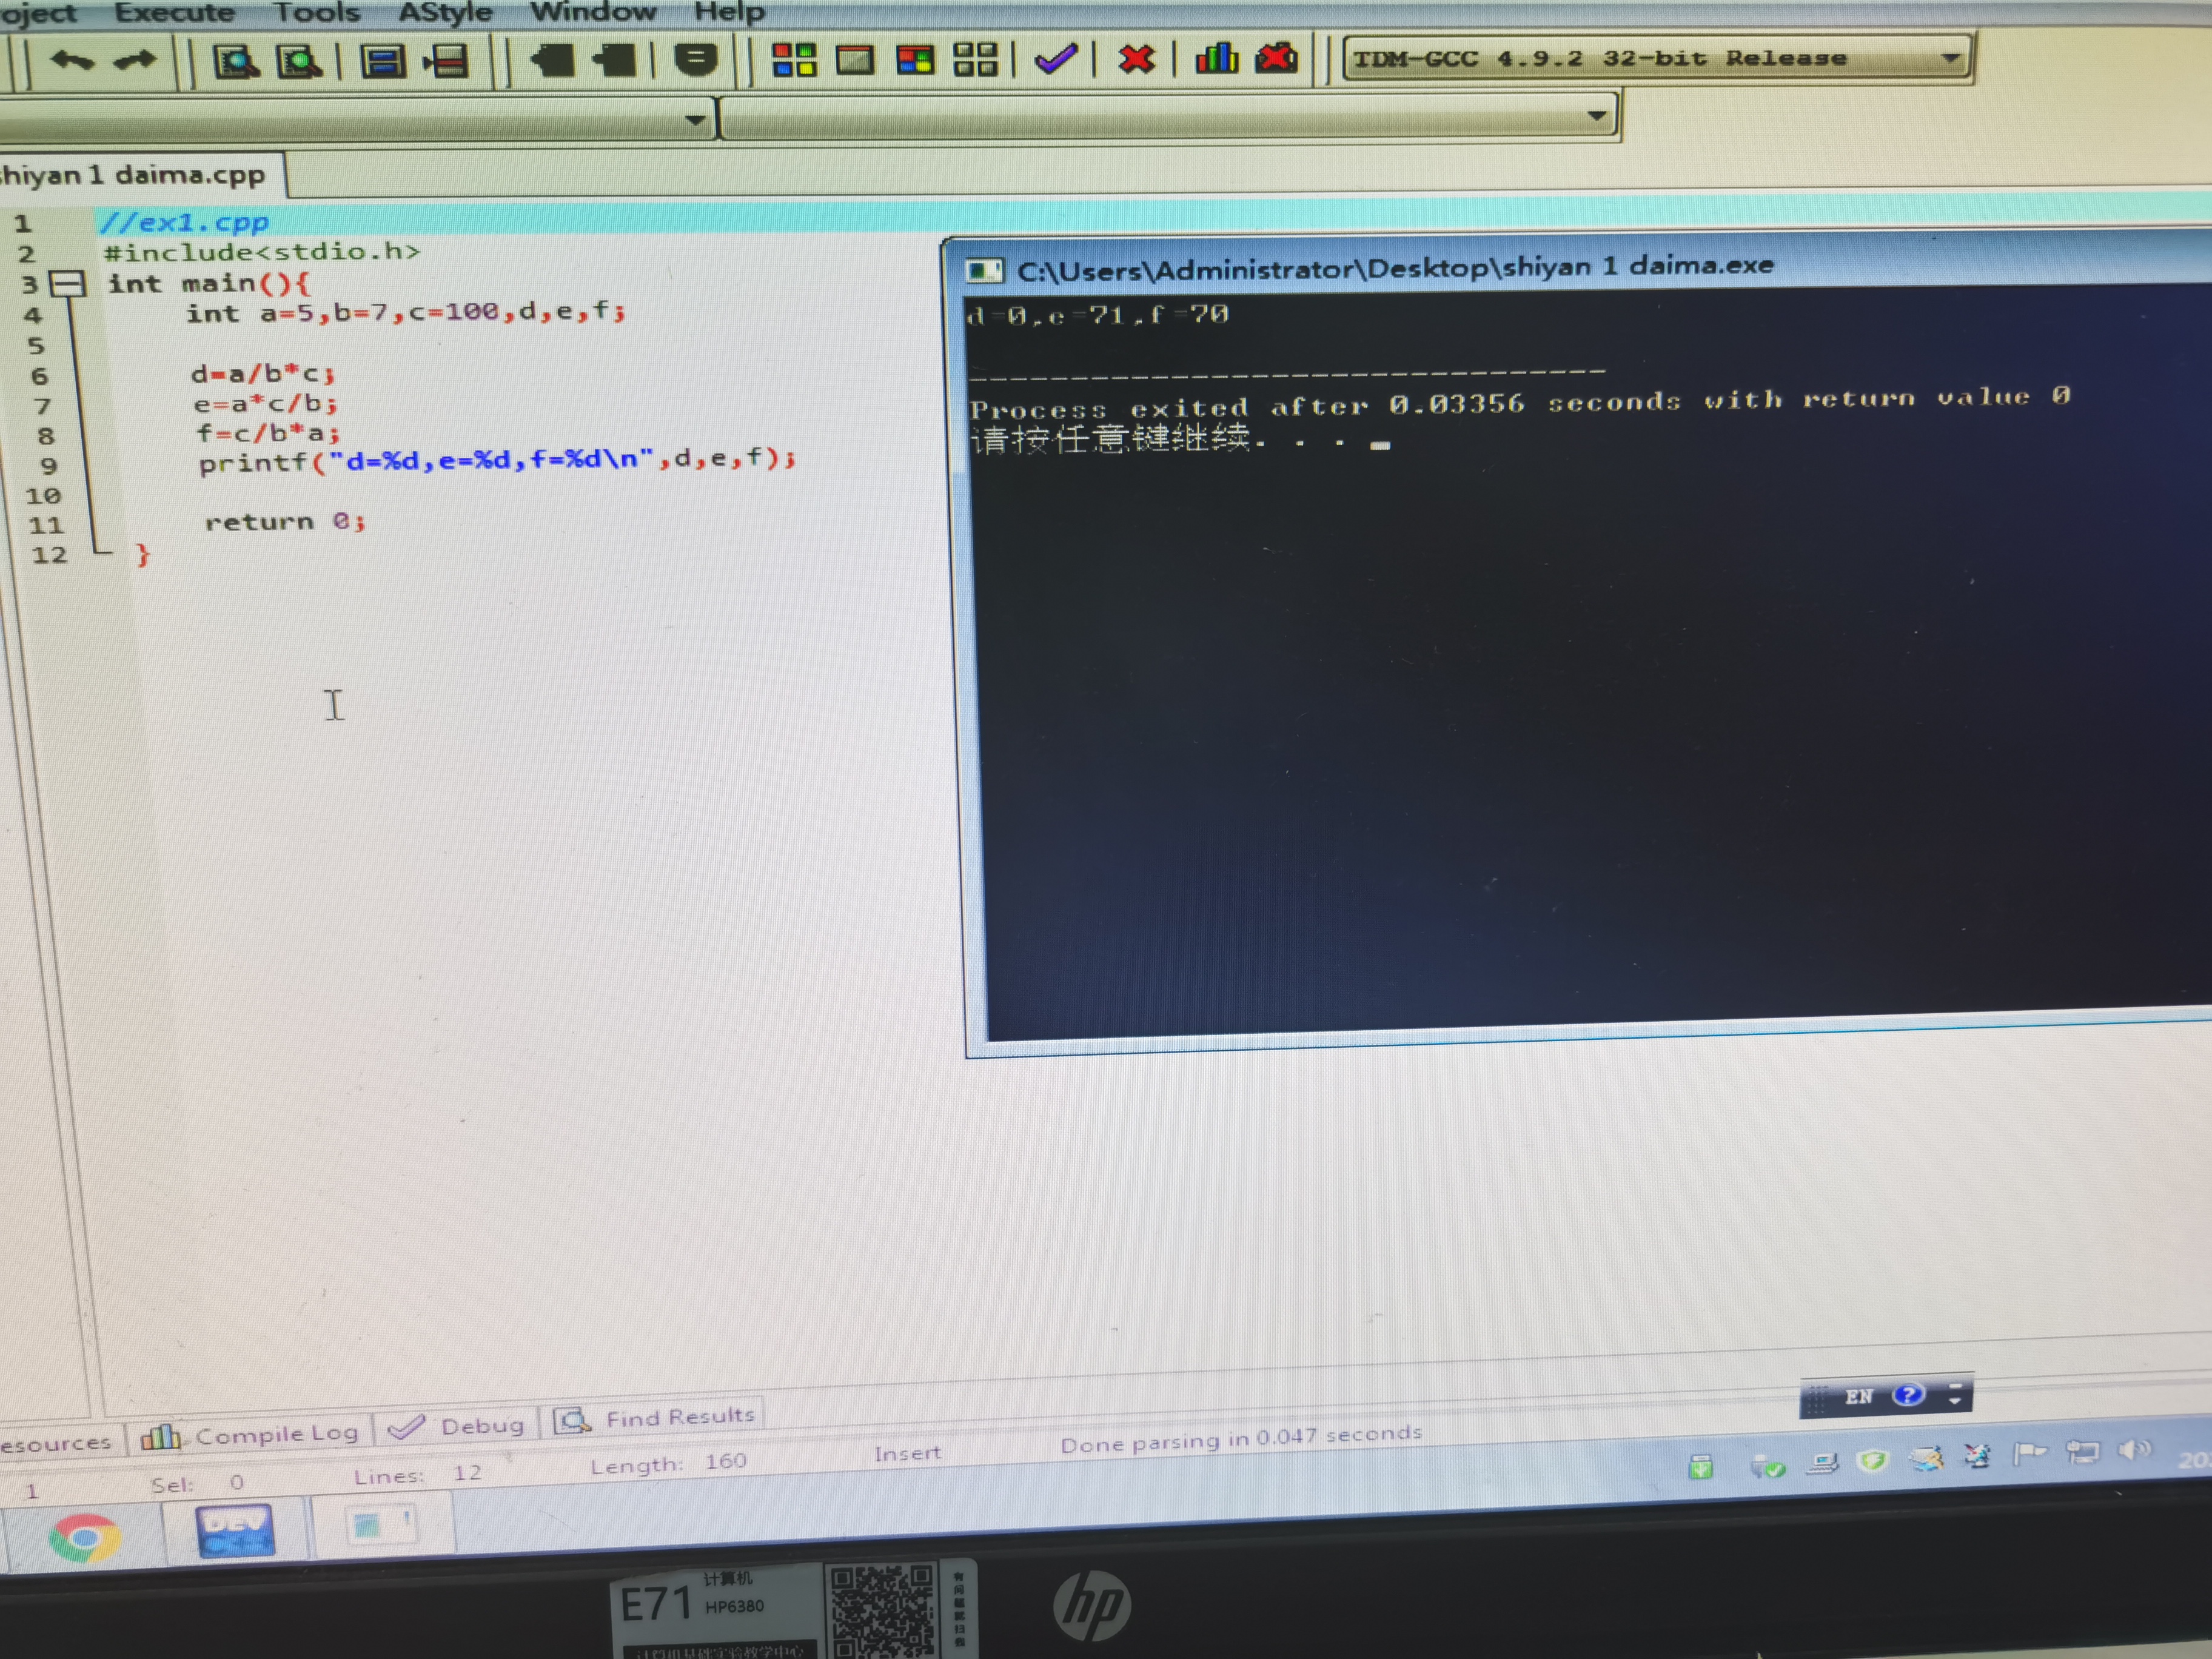Collapse main function fold marker
This screenshot has width=2212, height=1659.
67,285
